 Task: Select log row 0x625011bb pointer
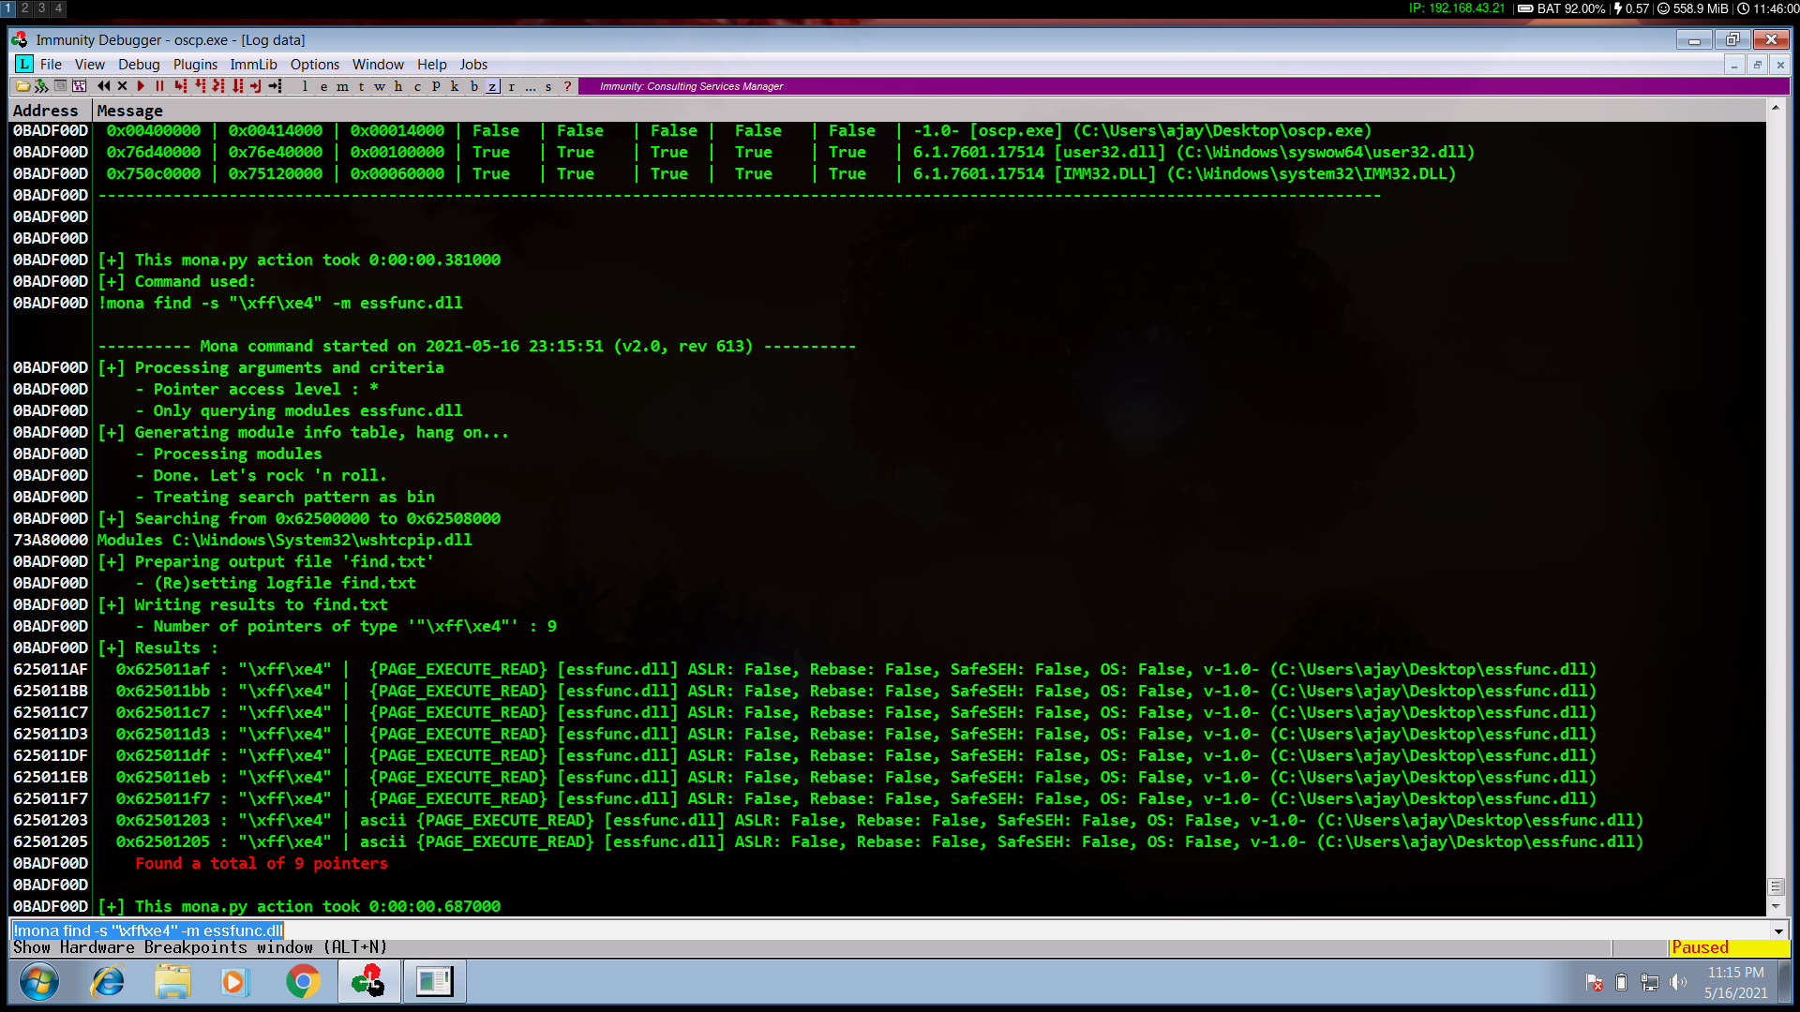click(888, 691)
